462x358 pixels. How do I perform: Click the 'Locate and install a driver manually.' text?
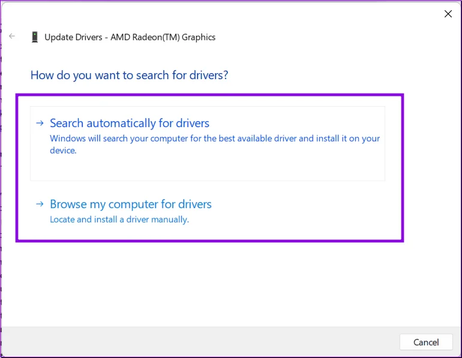[119, 219]
